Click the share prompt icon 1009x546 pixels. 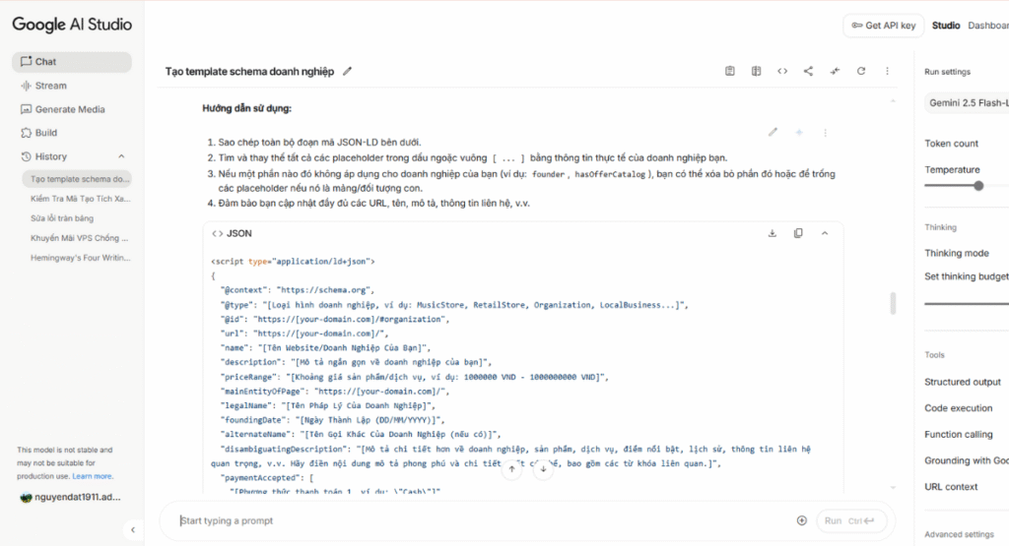(x=808, y=71)
